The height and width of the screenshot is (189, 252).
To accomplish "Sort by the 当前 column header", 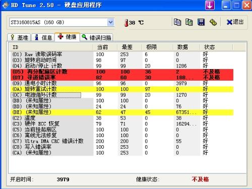I will coord(105,47).
